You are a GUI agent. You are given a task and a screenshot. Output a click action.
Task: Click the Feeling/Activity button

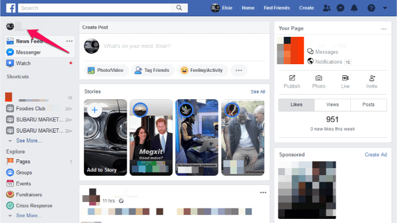point(202,71)
